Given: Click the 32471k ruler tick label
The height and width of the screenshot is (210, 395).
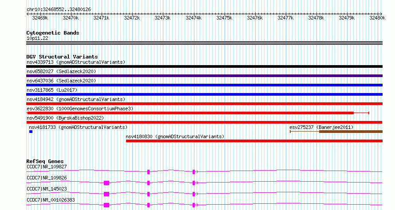Looking at the screenshot, I should (x=101, y=18).
